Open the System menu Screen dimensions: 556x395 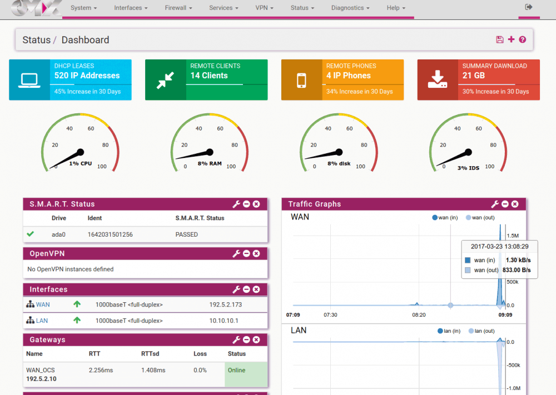pyautogui.click(x=84, y=8)
